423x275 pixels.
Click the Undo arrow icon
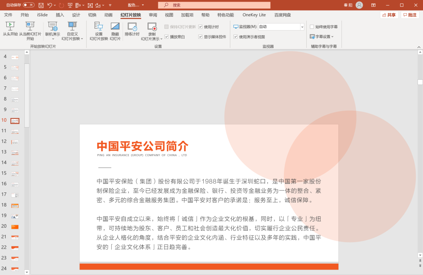click(50, 5)
